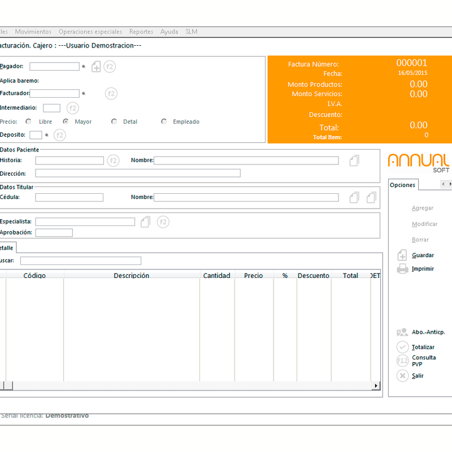Open the Reportes menu
This screenshot has width=452, height=452.
[x=141, y=32]
